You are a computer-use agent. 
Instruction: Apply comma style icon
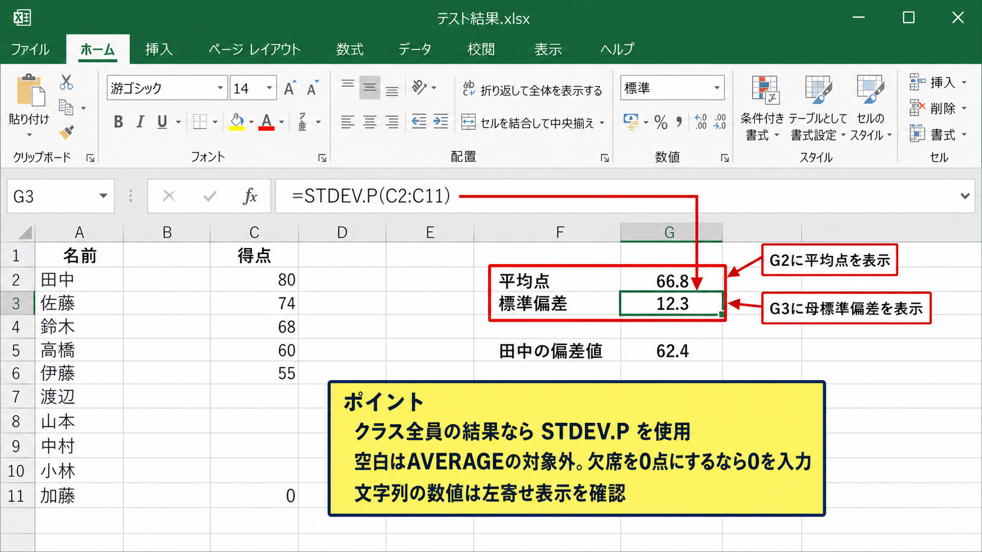click(680, 122)
